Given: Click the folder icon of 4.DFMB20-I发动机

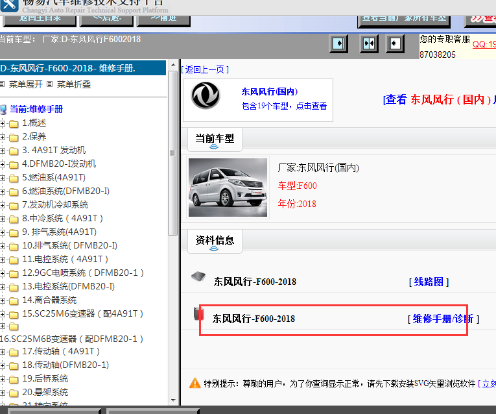Looking at the screenshot, I should (x=14, y=165).
